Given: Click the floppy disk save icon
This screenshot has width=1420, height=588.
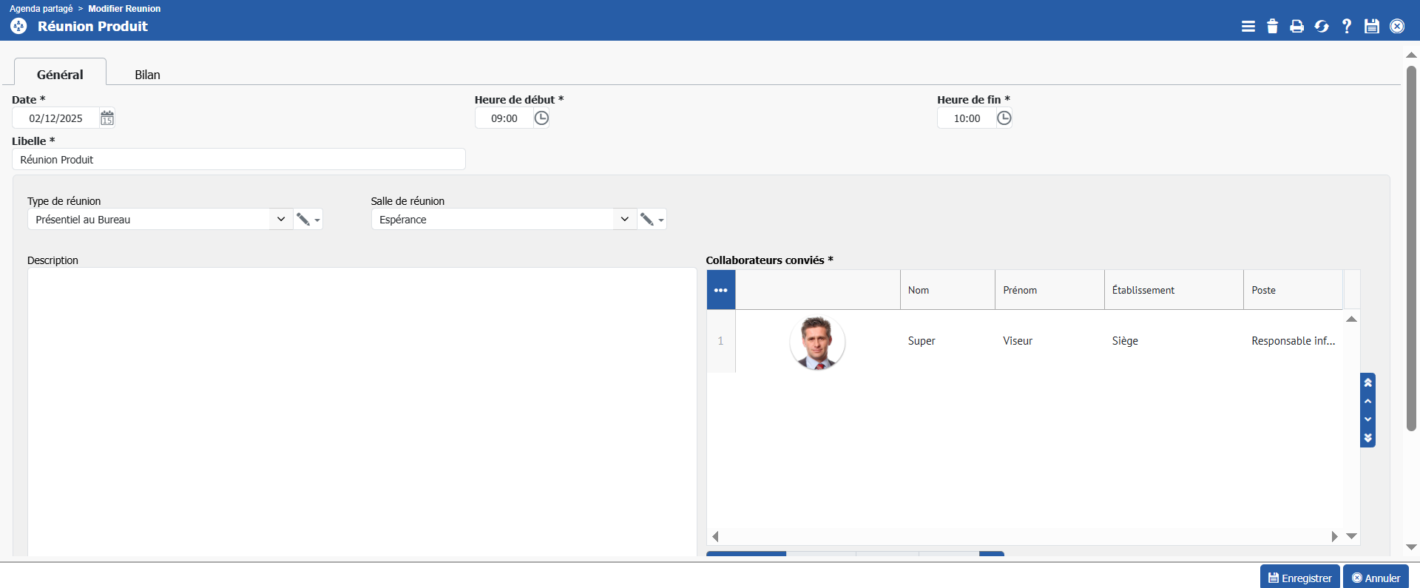Looking at the screenshot, I should click(x=1372, y=27).
